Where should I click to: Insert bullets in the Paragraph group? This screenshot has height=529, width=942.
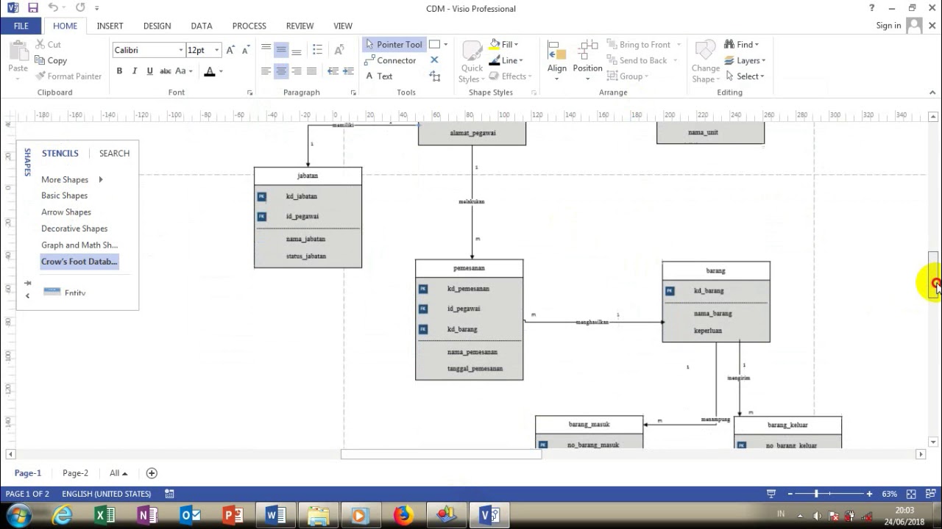point(317,50)
